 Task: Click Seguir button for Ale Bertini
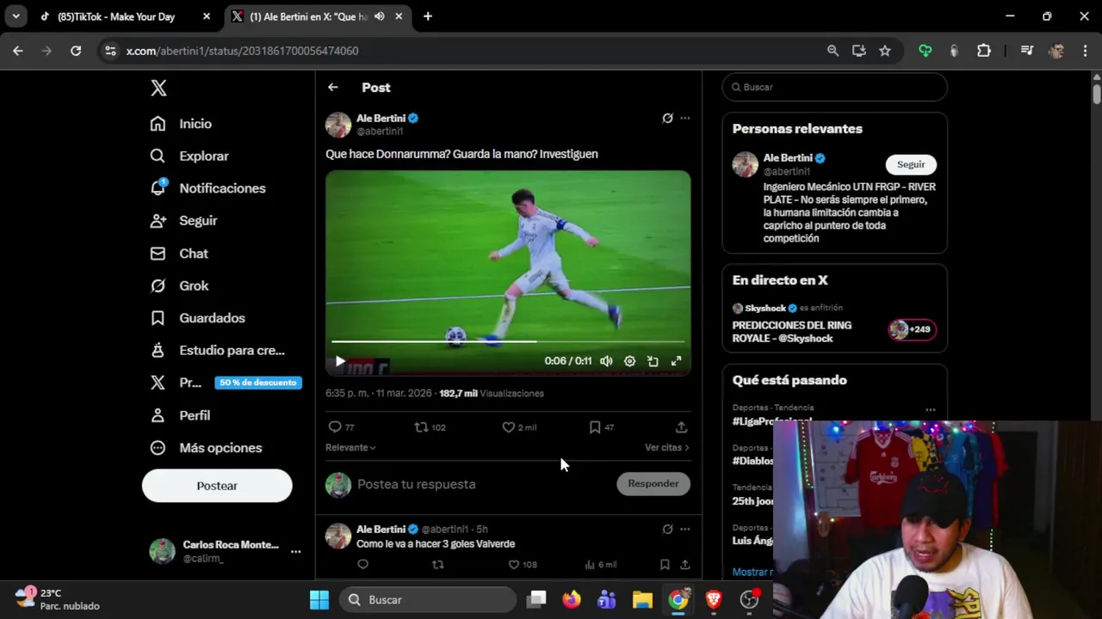[x=911, y=164]
